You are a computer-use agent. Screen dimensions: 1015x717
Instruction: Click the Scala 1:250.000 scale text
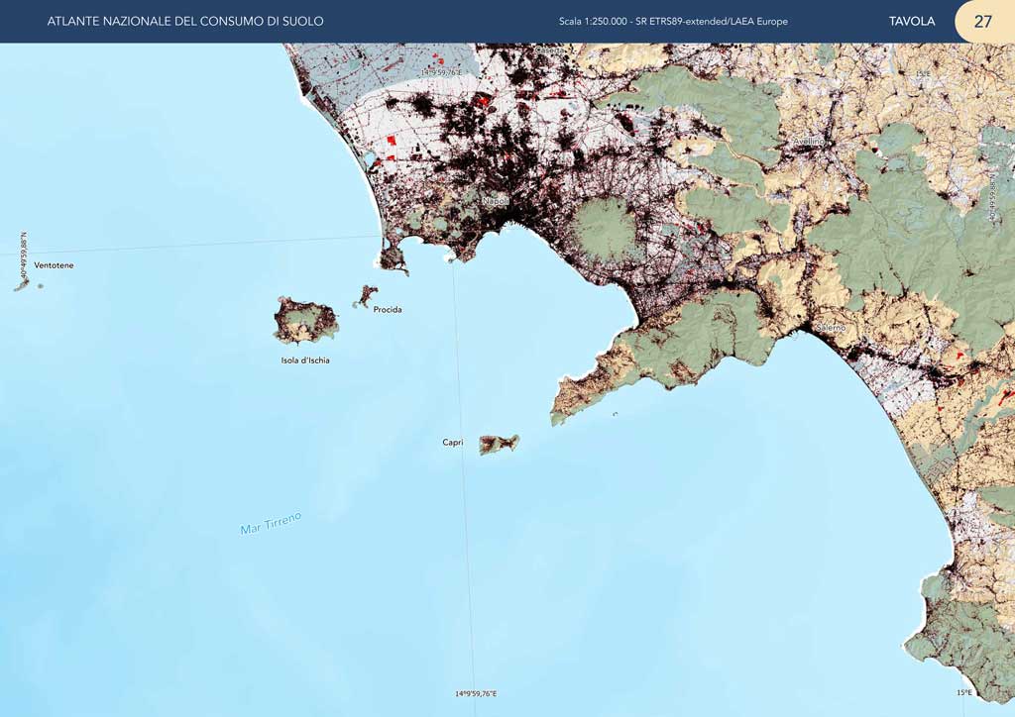click(673, 21)
